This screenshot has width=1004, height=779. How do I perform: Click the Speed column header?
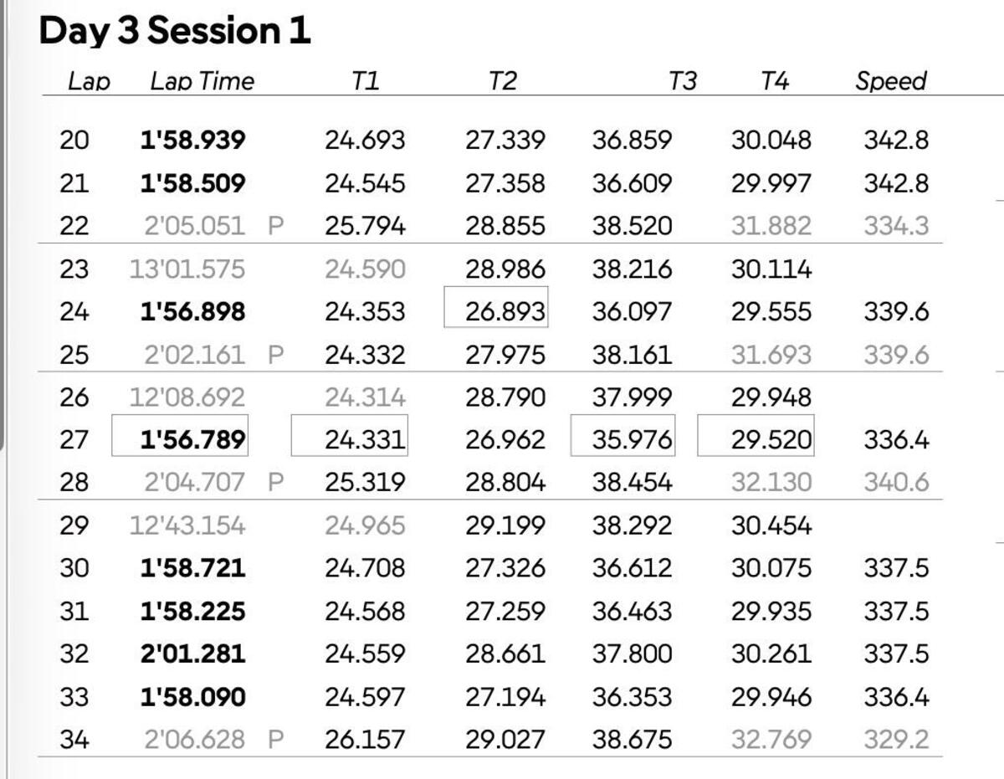pos(891,81)
